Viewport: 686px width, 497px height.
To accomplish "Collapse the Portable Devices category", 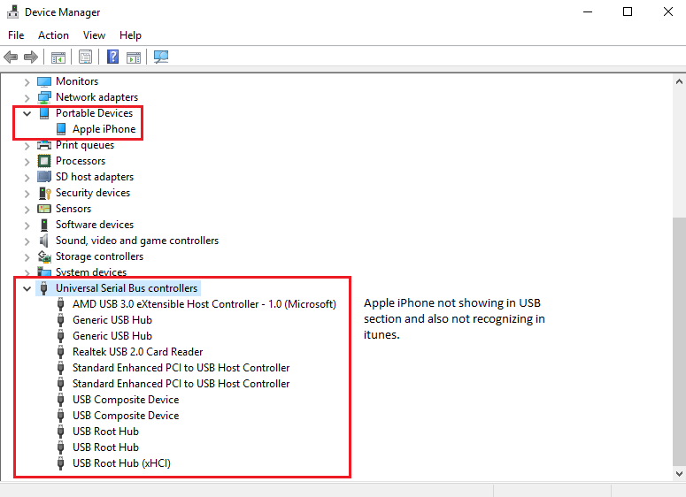I will 27,113.
